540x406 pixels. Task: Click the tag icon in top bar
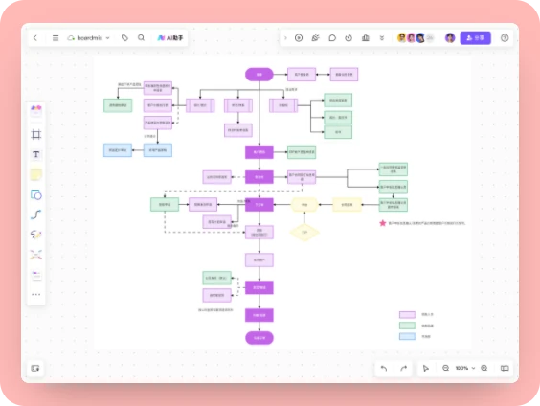click(124, 38)
